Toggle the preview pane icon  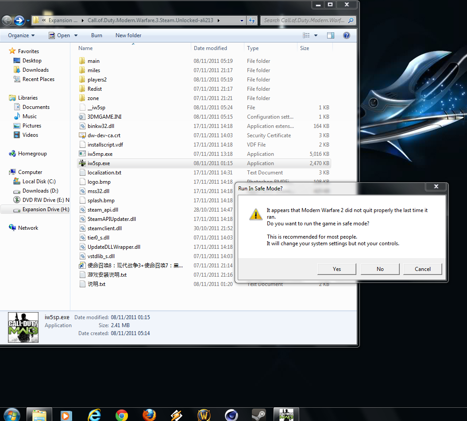point(331,35)
